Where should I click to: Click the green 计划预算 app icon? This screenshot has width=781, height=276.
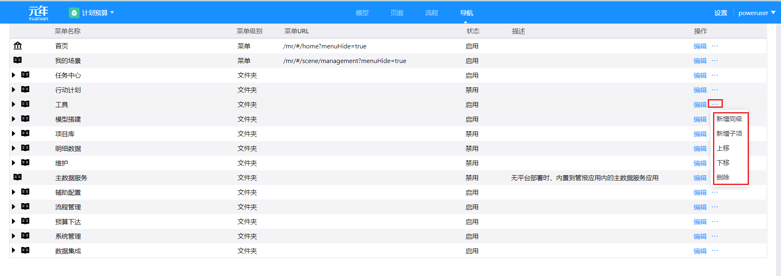coord(74,13)
